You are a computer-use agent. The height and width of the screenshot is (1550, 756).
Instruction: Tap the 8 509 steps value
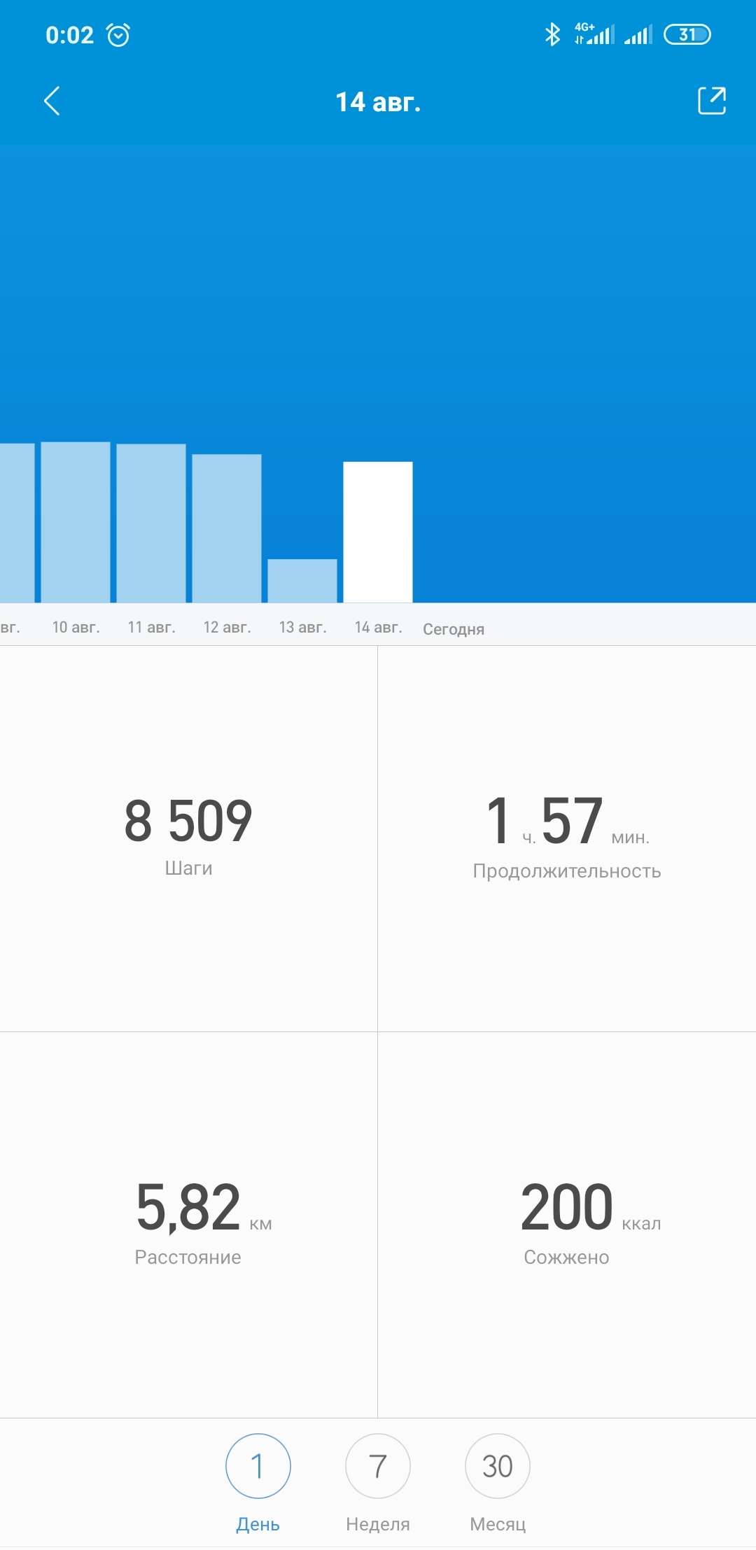(x=188, y=820)
